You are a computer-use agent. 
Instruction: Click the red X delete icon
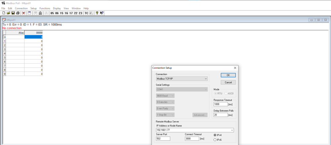(x=24, y=13)
